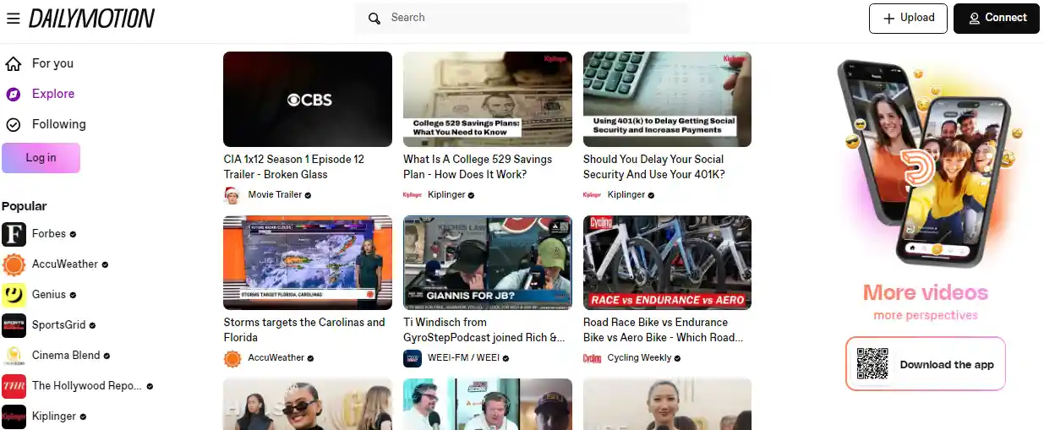Click the WEEI-FM channel avatar
Screen dimensions: 1044x430
coord(413,358)
